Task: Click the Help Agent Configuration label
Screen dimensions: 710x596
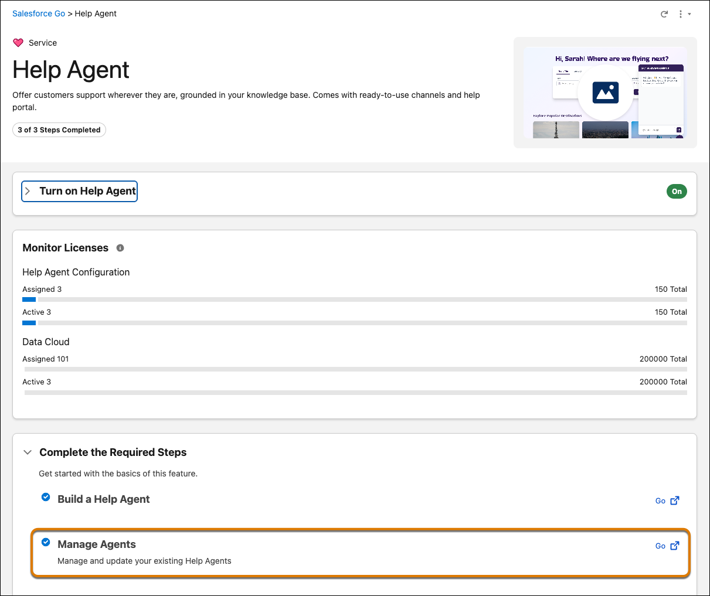Action: [x=76, y=272]
